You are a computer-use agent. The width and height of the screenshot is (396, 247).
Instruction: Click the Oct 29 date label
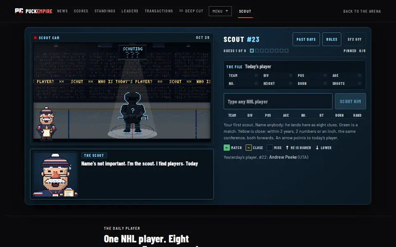(203, 37)
